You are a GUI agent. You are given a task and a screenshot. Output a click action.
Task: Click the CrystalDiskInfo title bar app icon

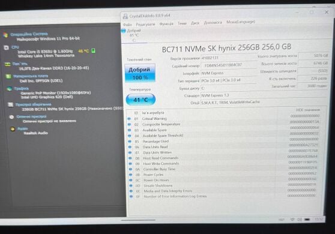point(125,16)
